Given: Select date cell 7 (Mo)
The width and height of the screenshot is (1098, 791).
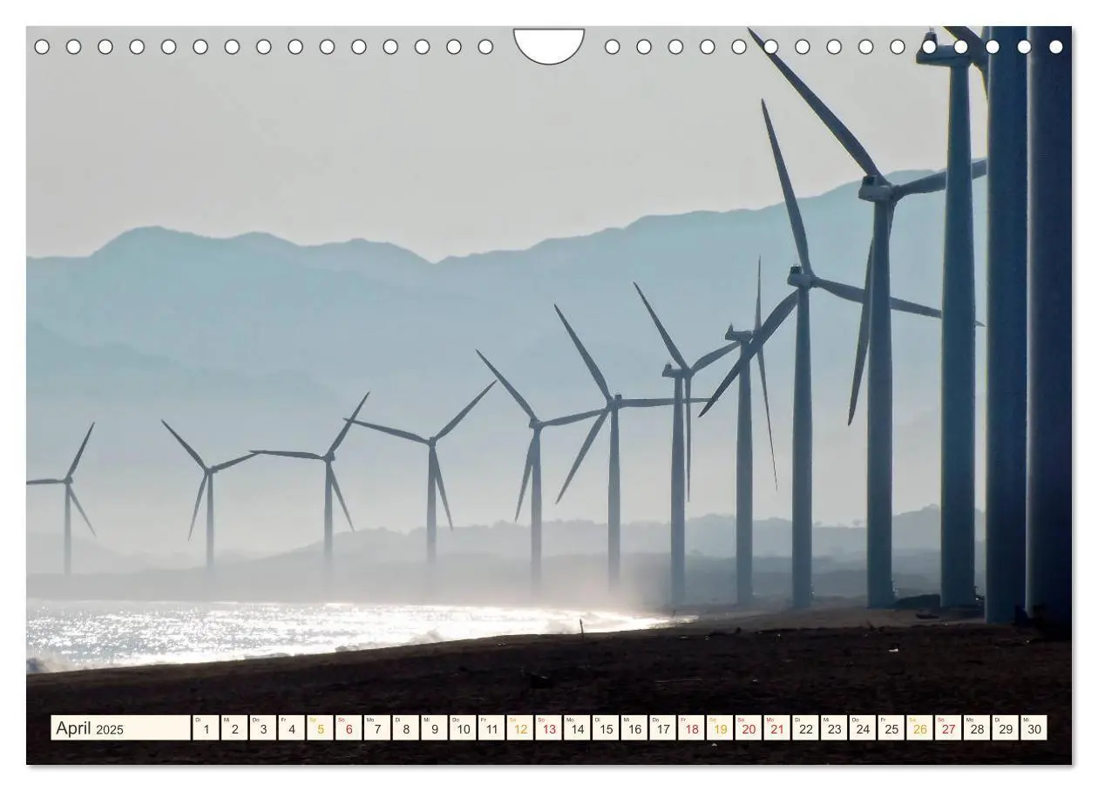Looking at the screenshot, I should coord(377,728).
